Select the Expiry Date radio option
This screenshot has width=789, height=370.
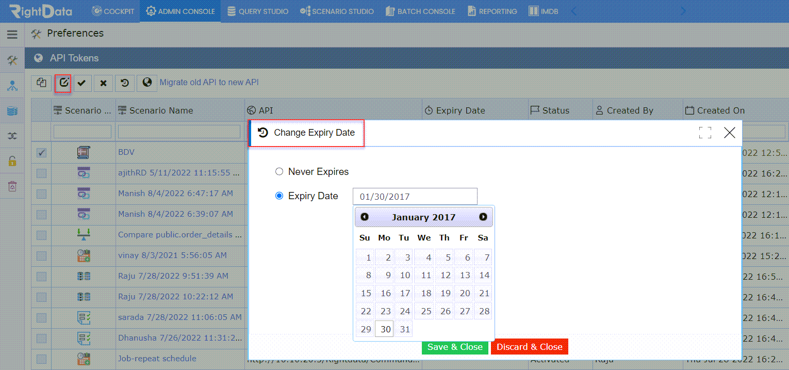pos(279,196)
